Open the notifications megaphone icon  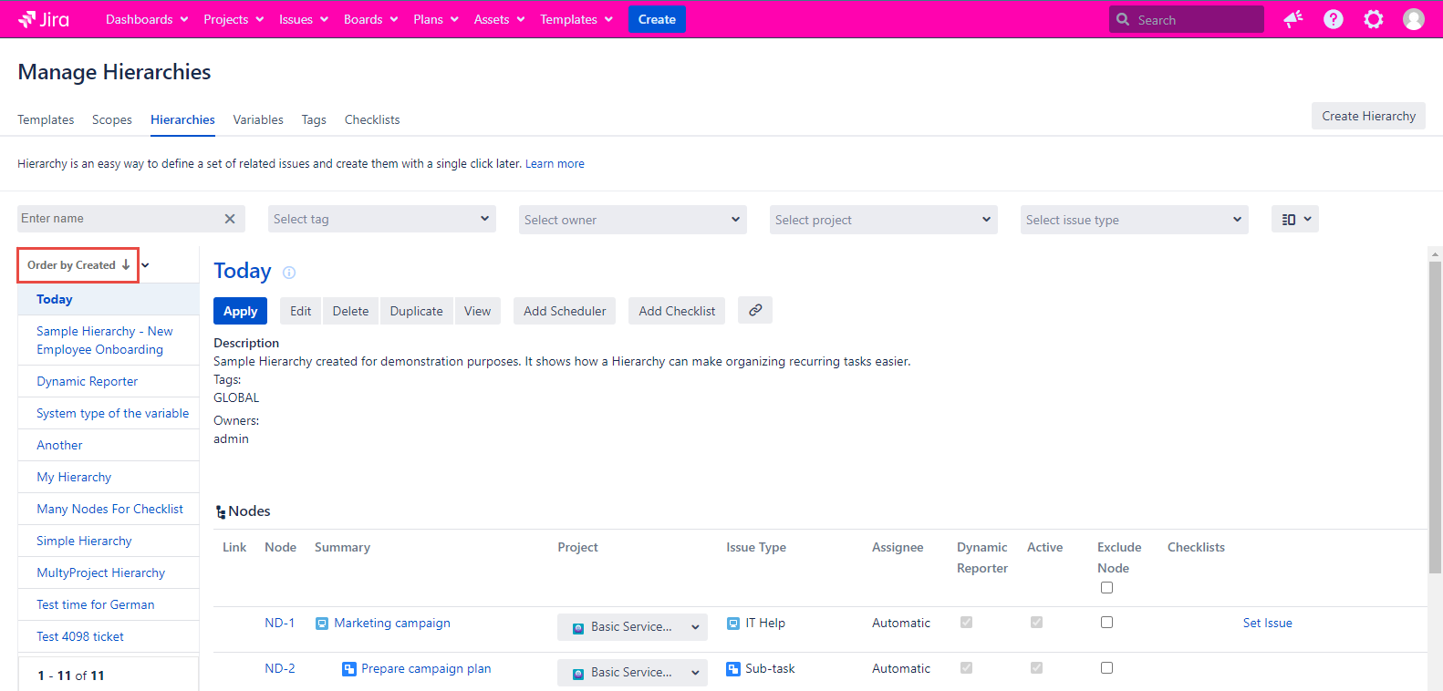pos(1292,19)
